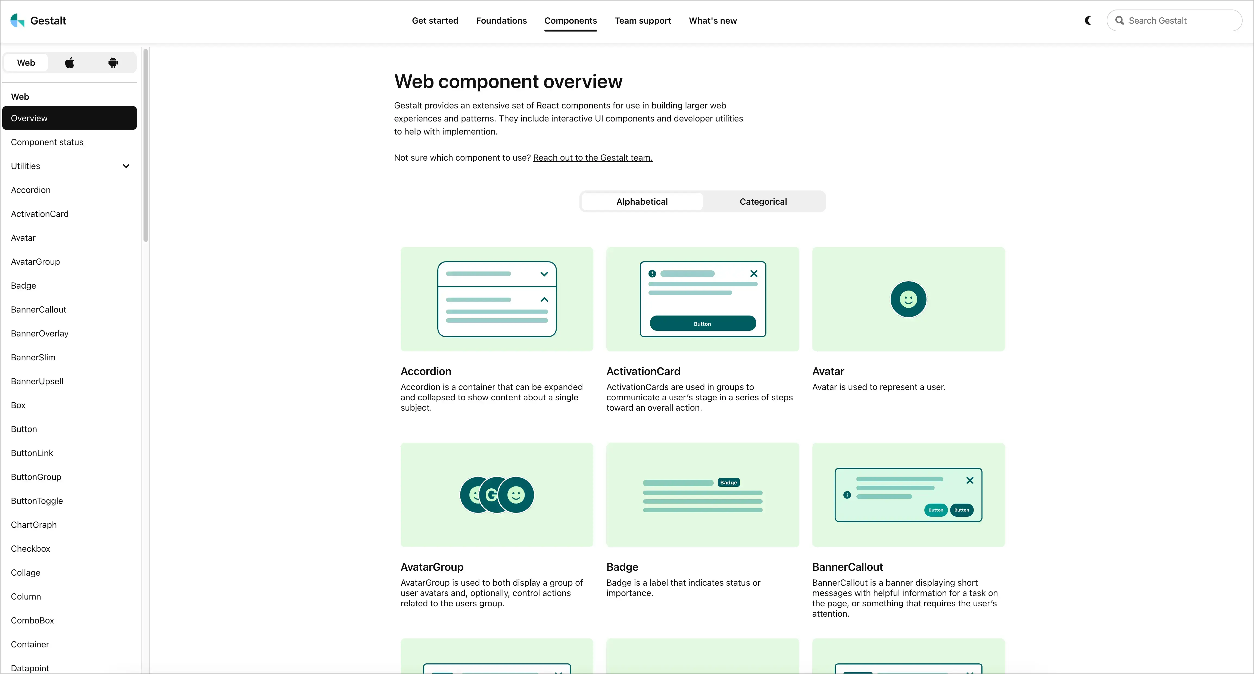Open Checkbox in the sidebar

pos(70,548)
